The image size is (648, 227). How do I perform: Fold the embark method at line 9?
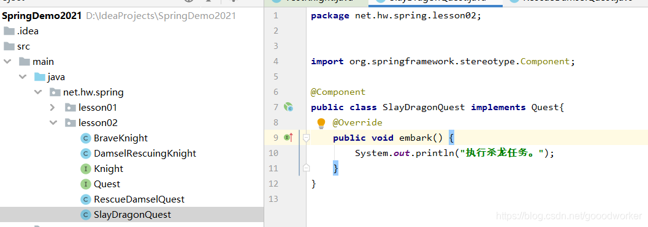coord(307,138)
